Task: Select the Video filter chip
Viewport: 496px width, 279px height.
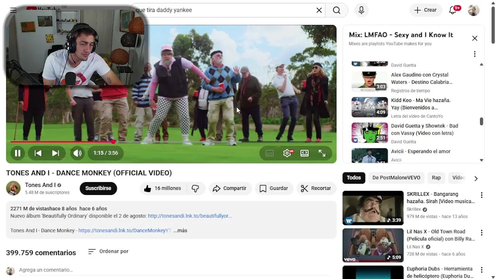Action: (x=459, y=178)
